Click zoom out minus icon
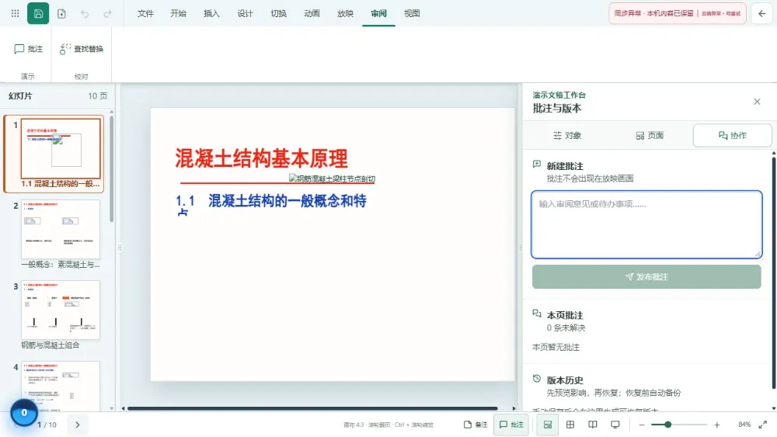The image size is (777, 437). [x=642, y=425]
